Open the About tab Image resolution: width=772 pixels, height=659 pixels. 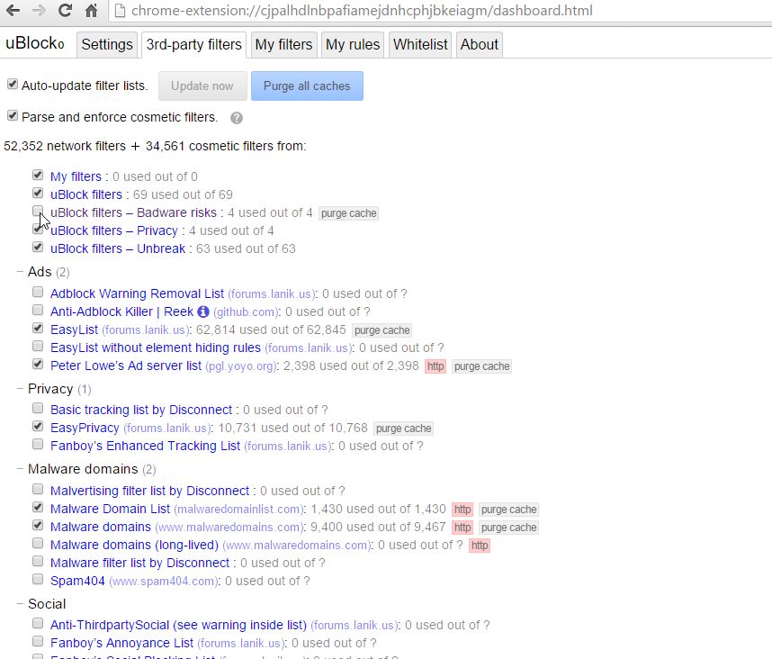479,44
